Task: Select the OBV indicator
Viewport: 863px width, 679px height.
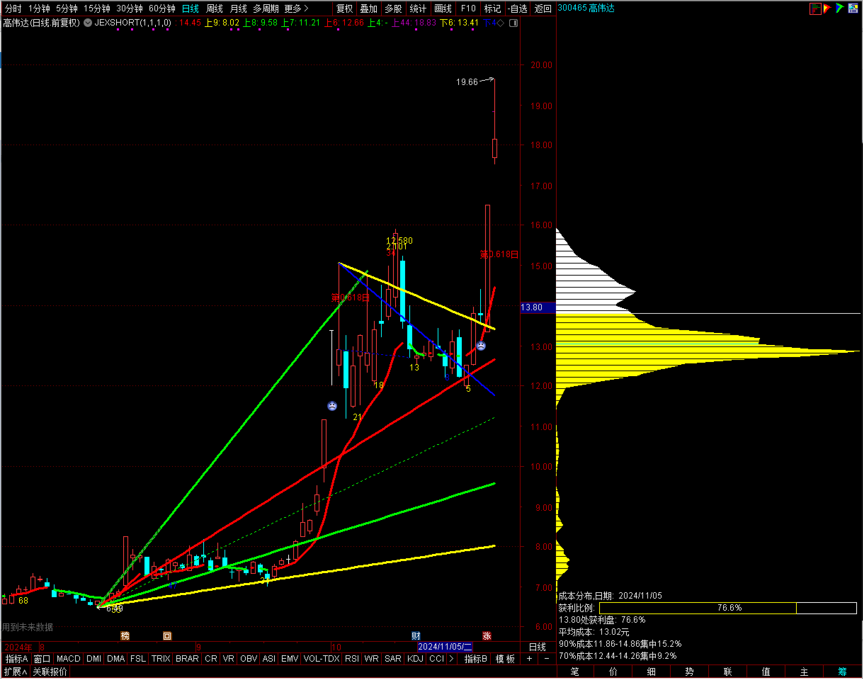Action: click(249, 659)
